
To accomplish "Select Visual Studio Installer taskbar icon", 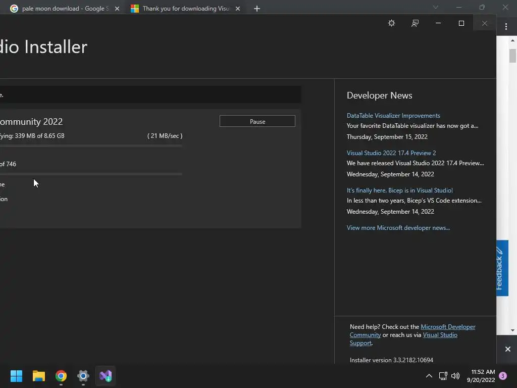I will pos(106,376).
